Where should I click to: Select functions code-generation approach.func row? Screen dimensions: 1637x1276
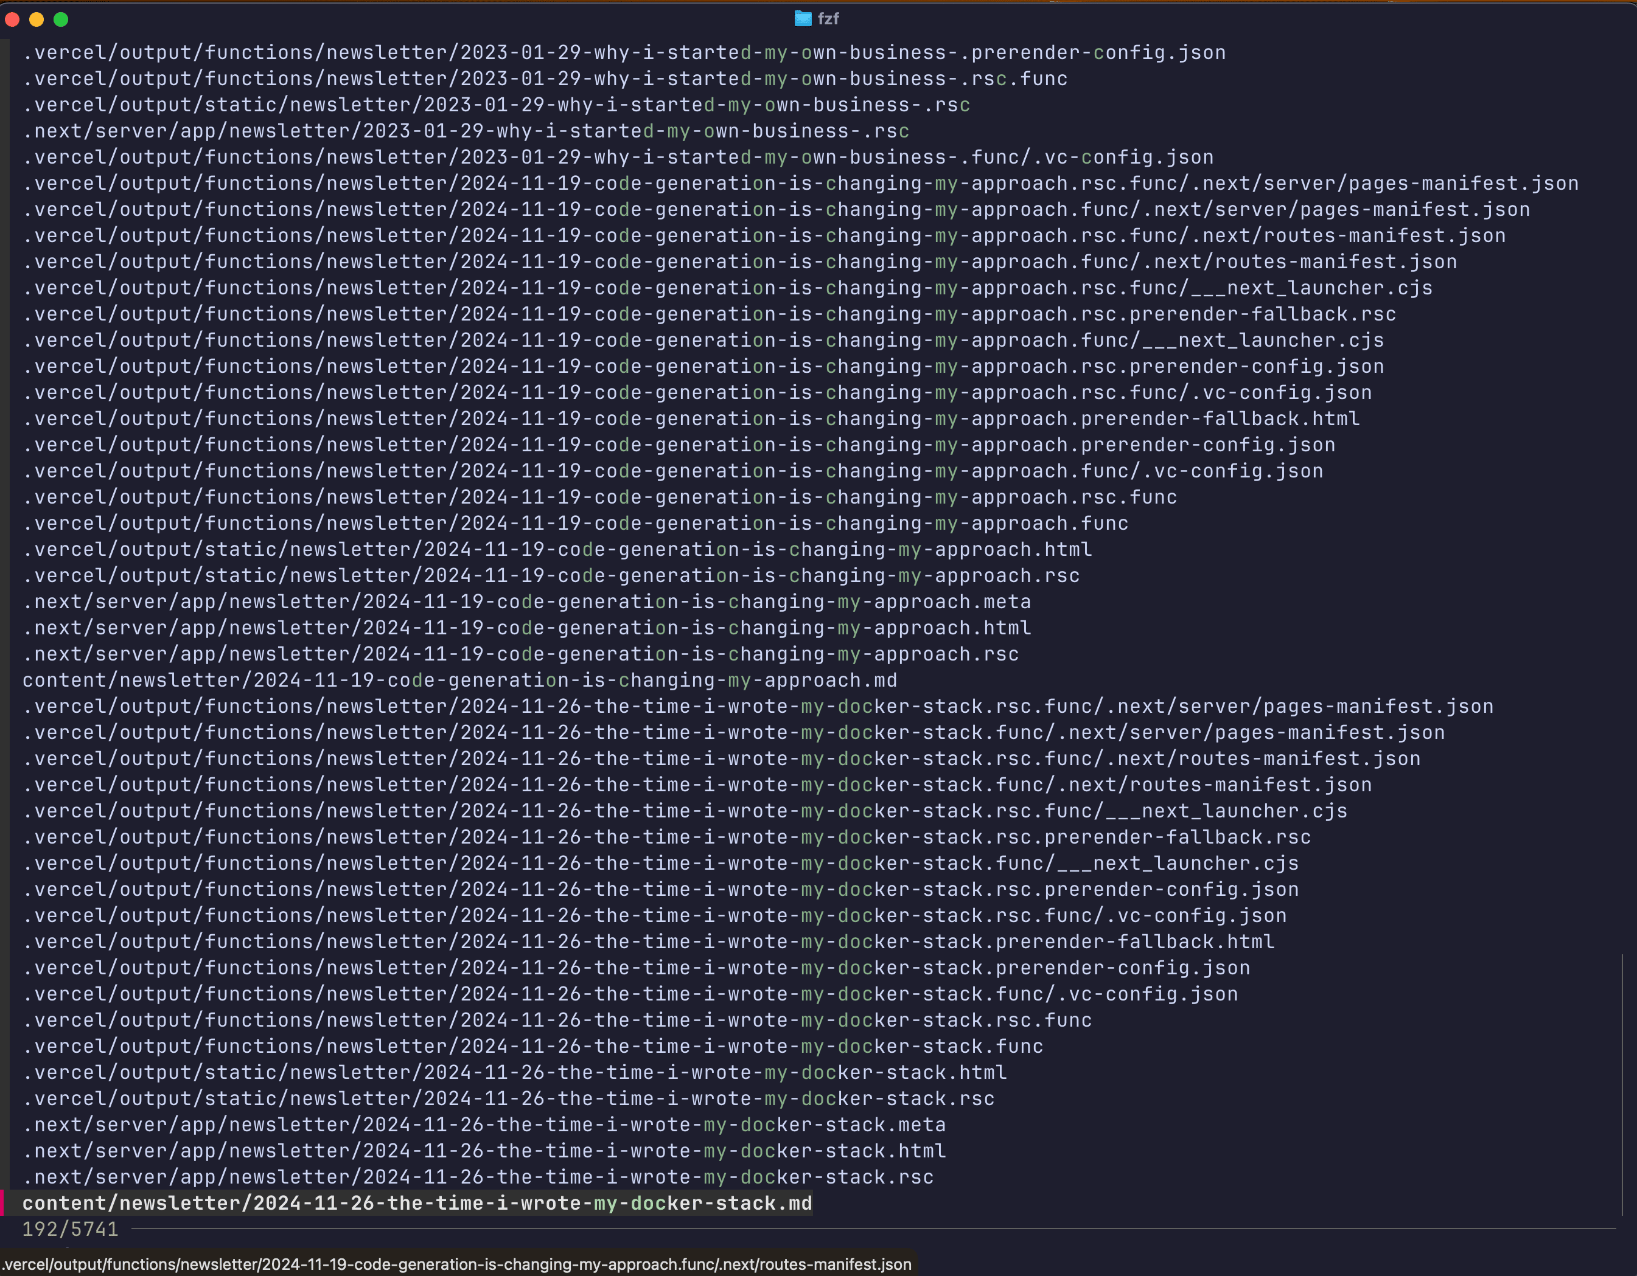(x=576, y=524)
